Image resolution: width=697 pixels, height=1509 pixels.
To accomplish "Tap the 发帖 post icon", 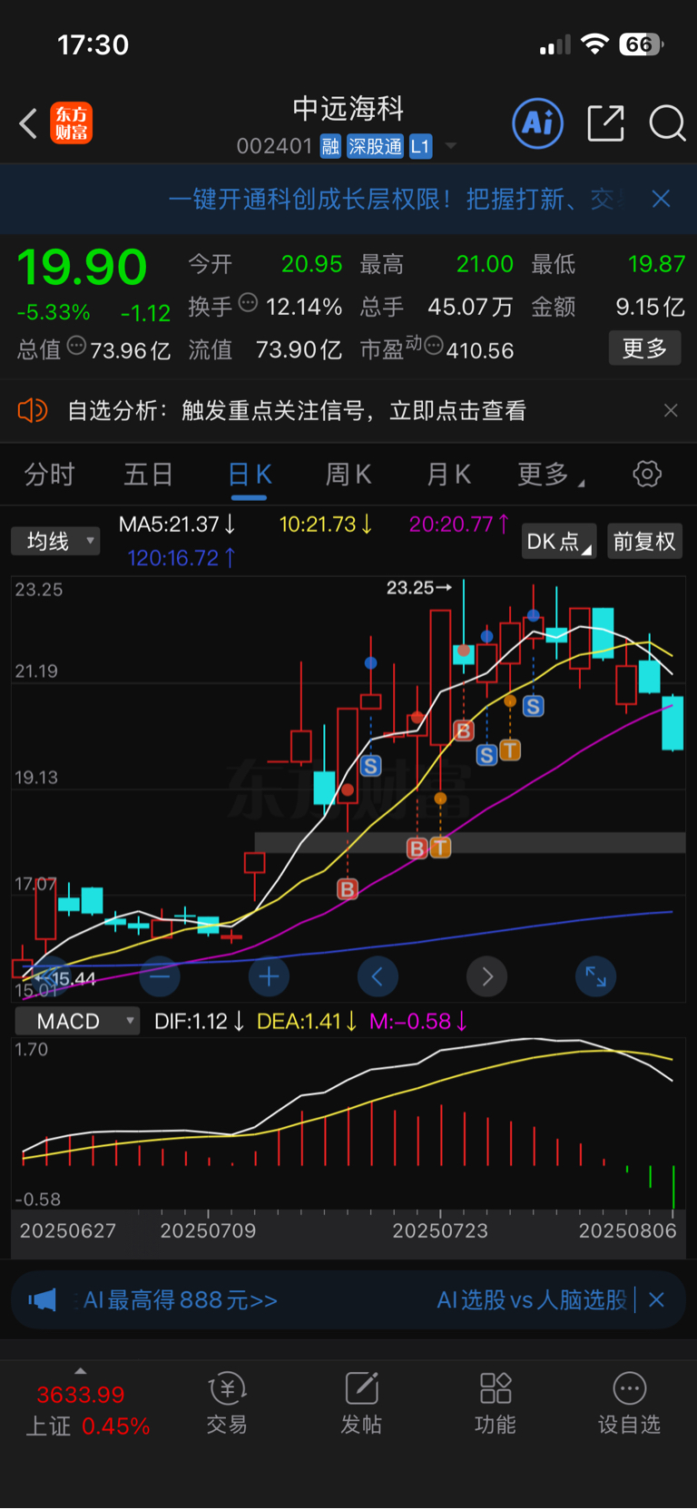I will [361, 1403].
